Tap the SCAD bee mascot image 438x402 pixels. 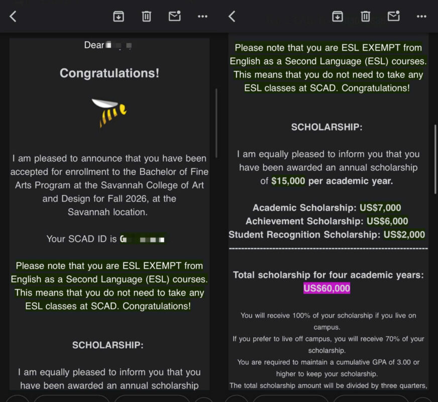(109, 113)
